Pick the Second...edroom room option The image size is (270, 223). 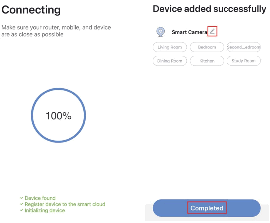tap(244, 47)
